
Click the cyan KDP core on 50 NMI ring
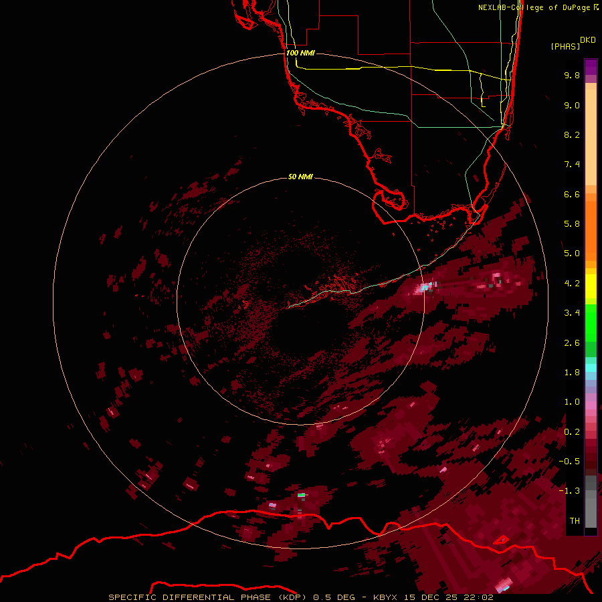tap(425, 286)
